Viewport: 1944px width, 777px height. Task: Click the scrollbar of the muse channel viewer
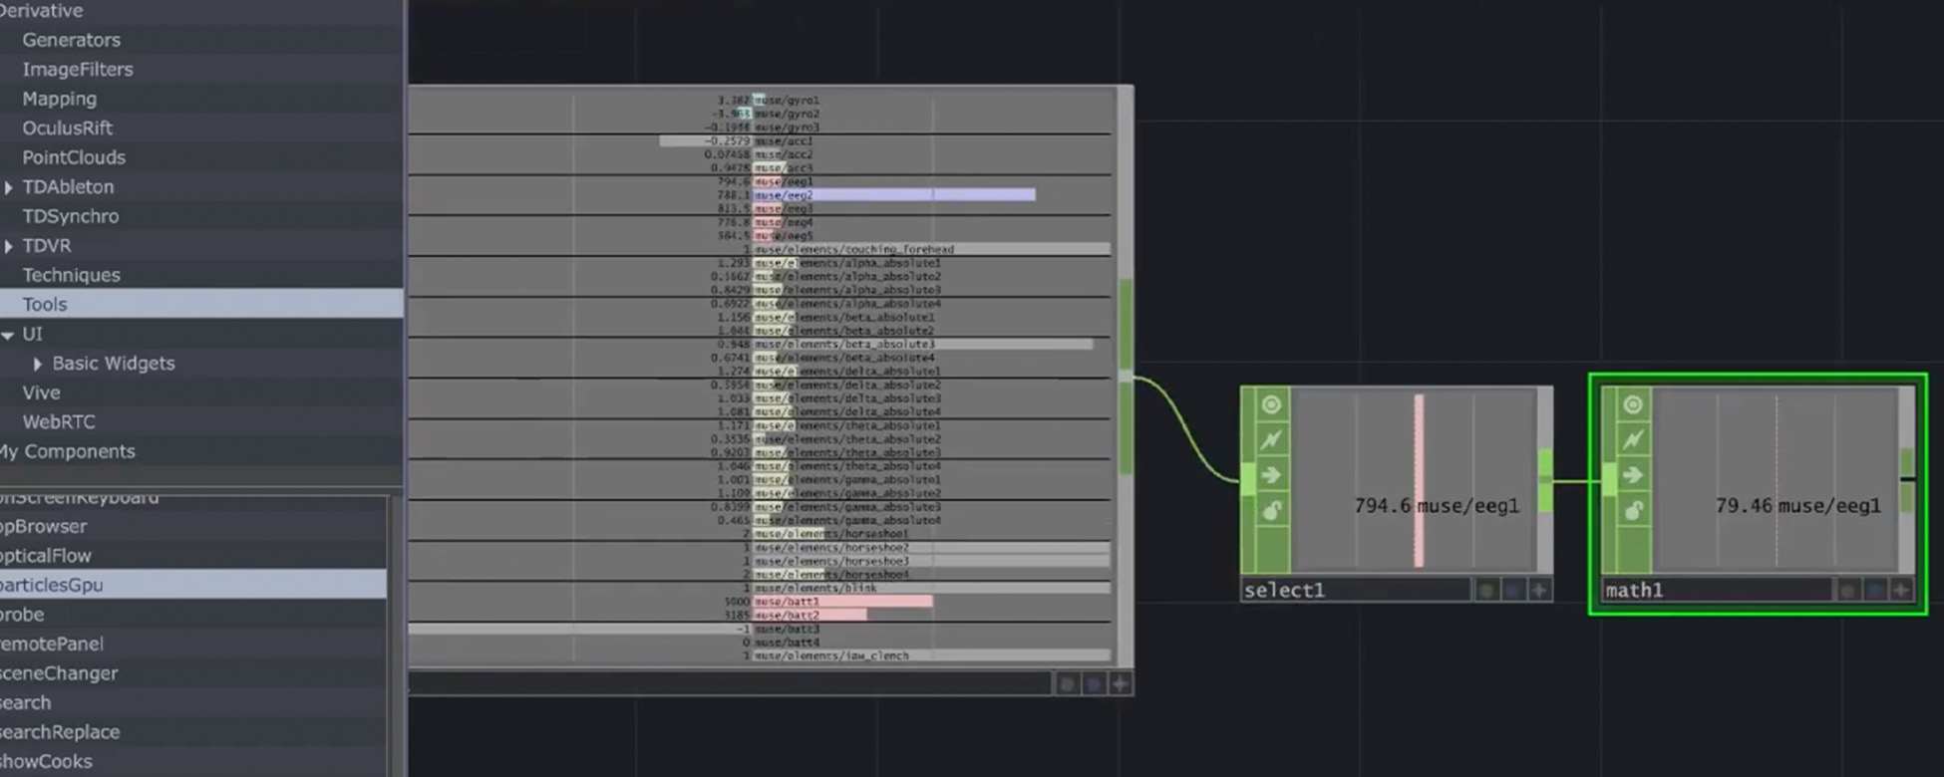point(1126,329)
